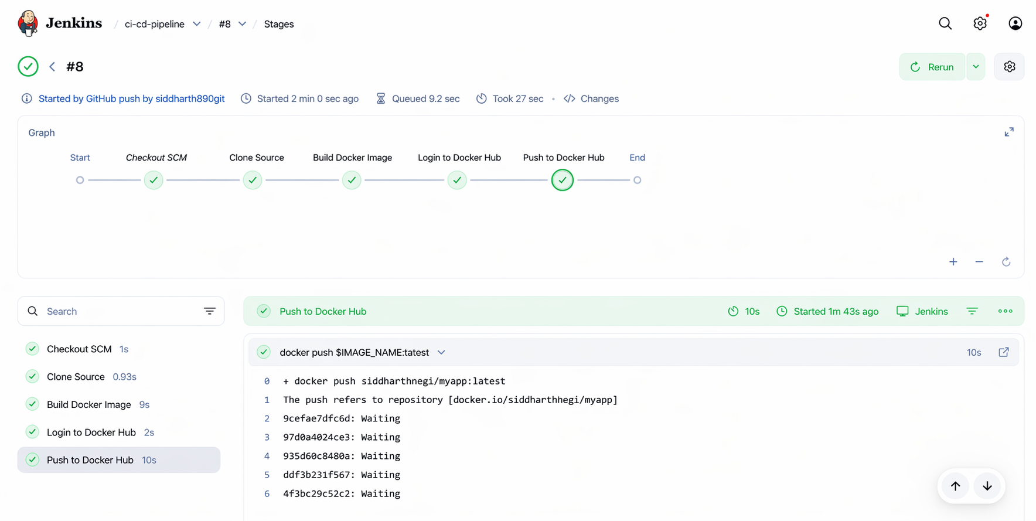Select Push to Docker Hub graph node
The height and width of the screenshot is (521, 1036).
click(x=563, y=180)
